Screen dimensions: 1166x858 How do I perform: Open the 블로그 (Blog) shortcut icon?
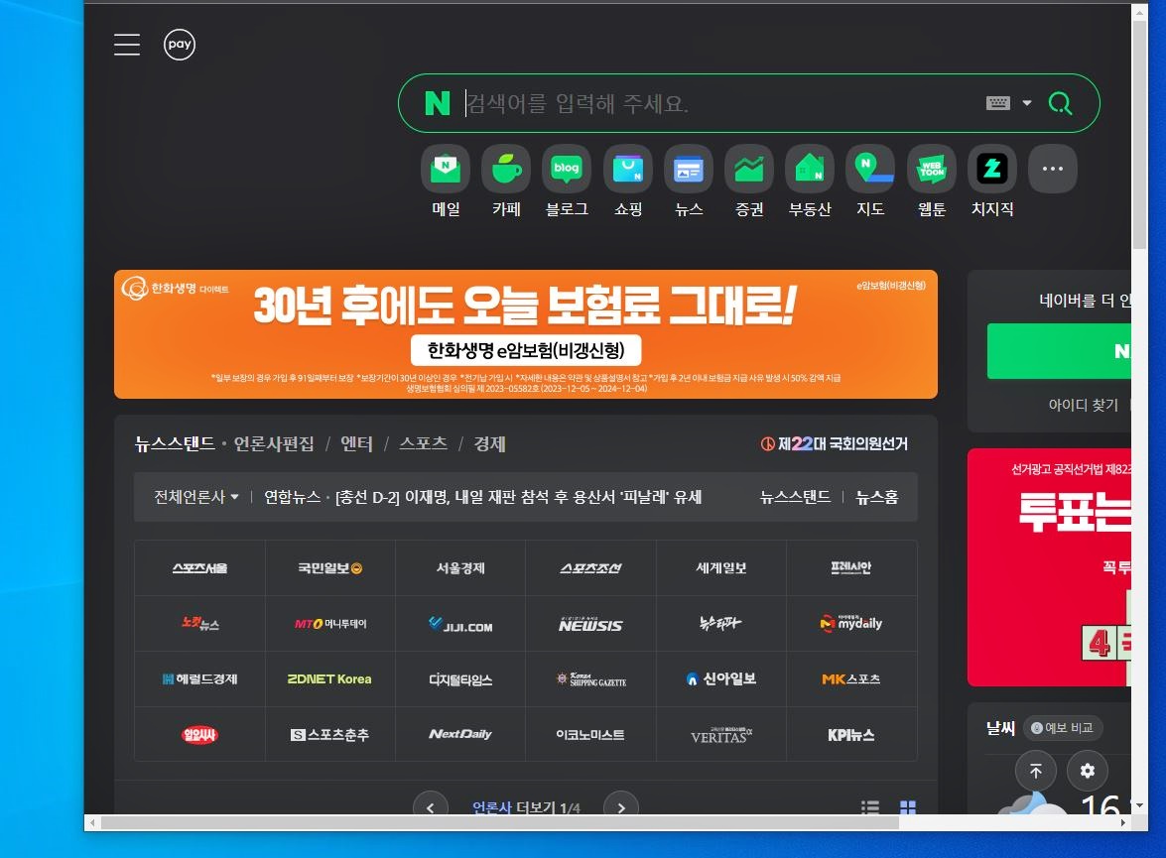pos(567,169)
